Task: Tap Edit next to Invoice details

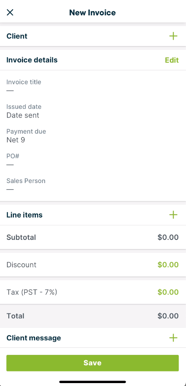Action: [172, 60]
